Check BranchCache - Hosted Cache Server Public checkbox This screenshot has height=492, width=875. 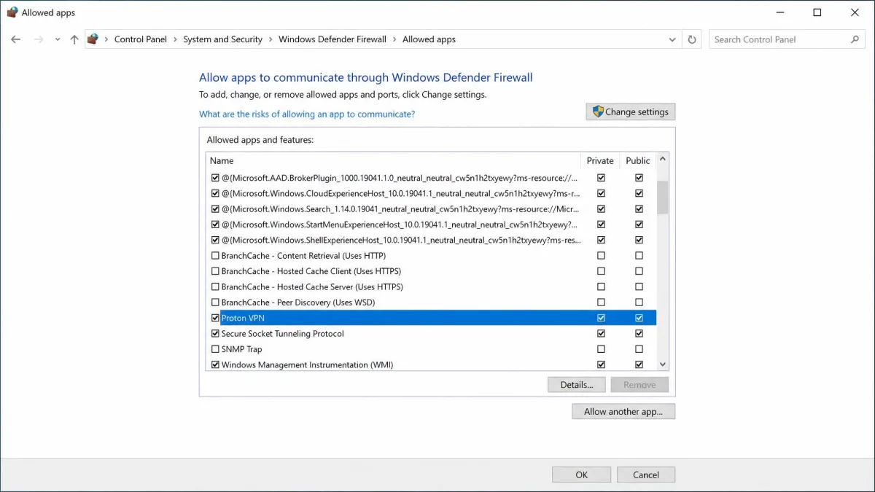639,287
